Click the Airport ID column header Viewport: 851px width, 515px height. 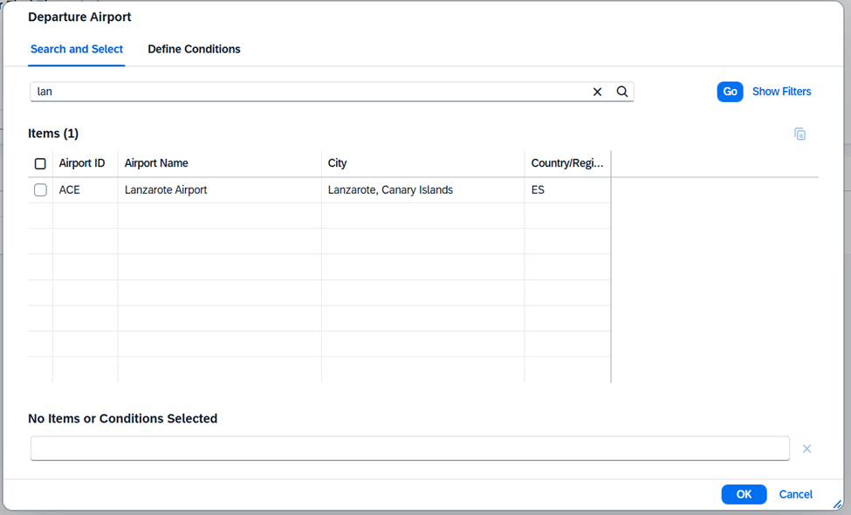(82, 163)
